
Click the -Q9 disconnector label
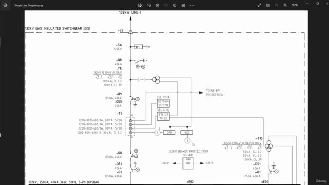tap(119, 94)
